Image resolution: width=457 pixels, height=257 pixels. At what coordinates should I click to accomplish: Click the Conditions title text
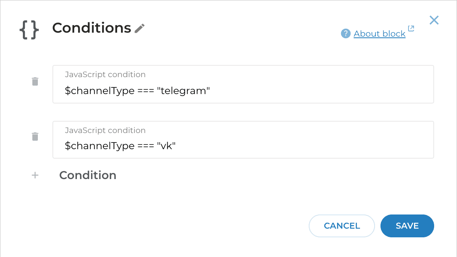[91, 28]
